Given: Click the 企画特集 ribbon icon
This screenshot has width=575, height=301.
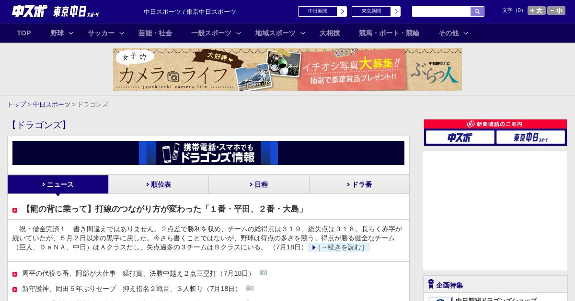Looking at the screenshot, I should click(431, 284).
